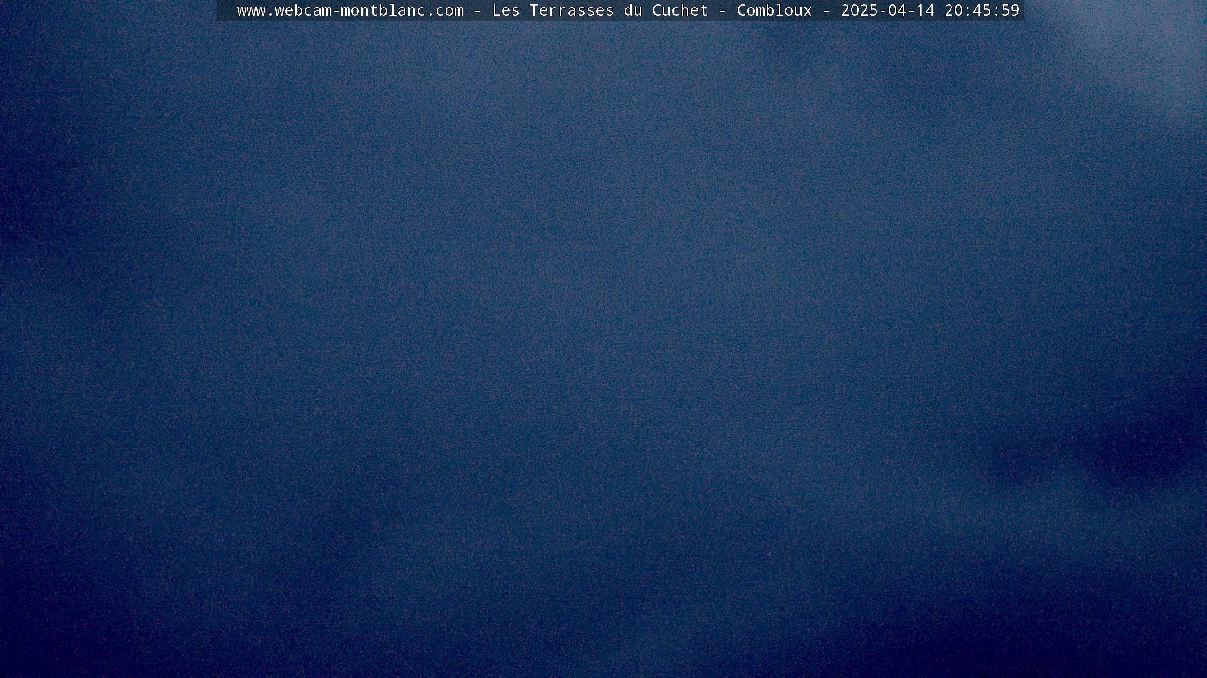Click the www.webcam-montblanc.com URL text

point(350,10)
